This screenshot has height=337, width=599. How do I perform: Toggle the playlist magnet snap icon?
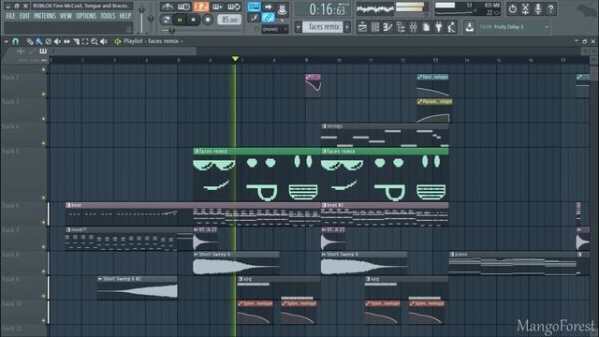(15, 41)
